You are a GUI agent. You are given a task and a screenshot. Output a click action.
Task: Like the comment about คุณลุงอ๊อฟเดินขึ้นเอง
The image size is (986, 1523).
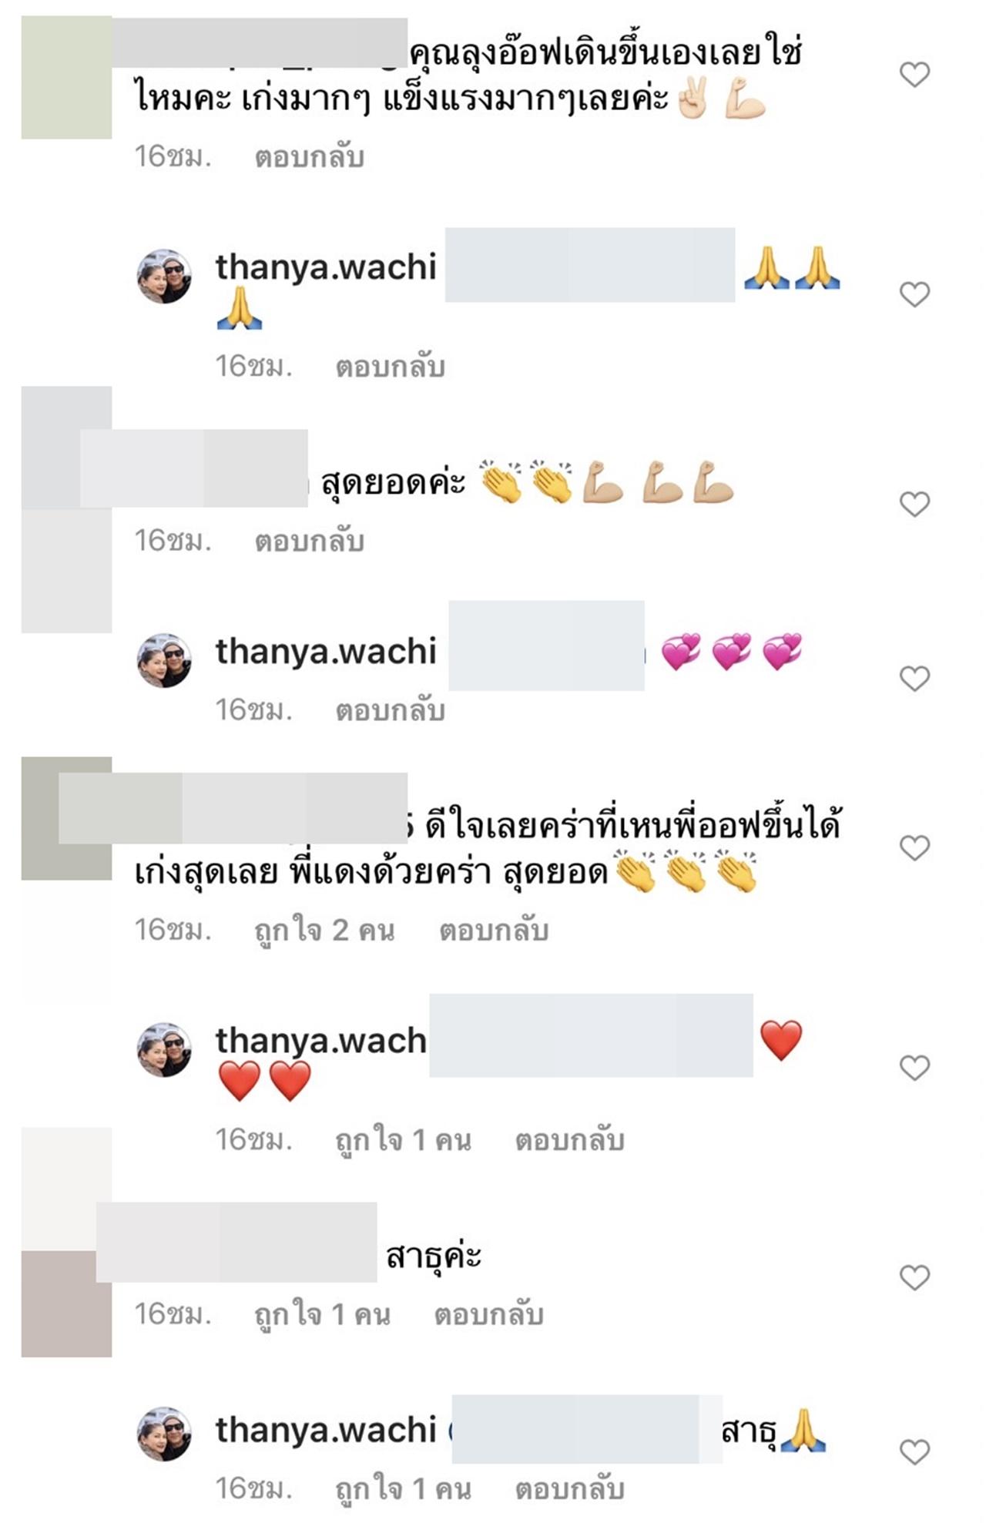(914, 75)
